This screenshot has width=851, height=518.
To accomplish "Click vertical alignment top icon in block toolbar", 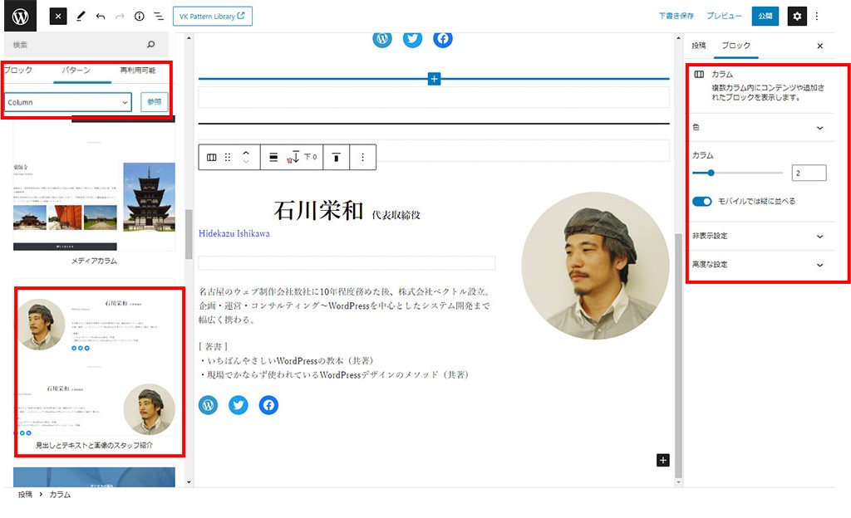I will (x=337, y=157).
